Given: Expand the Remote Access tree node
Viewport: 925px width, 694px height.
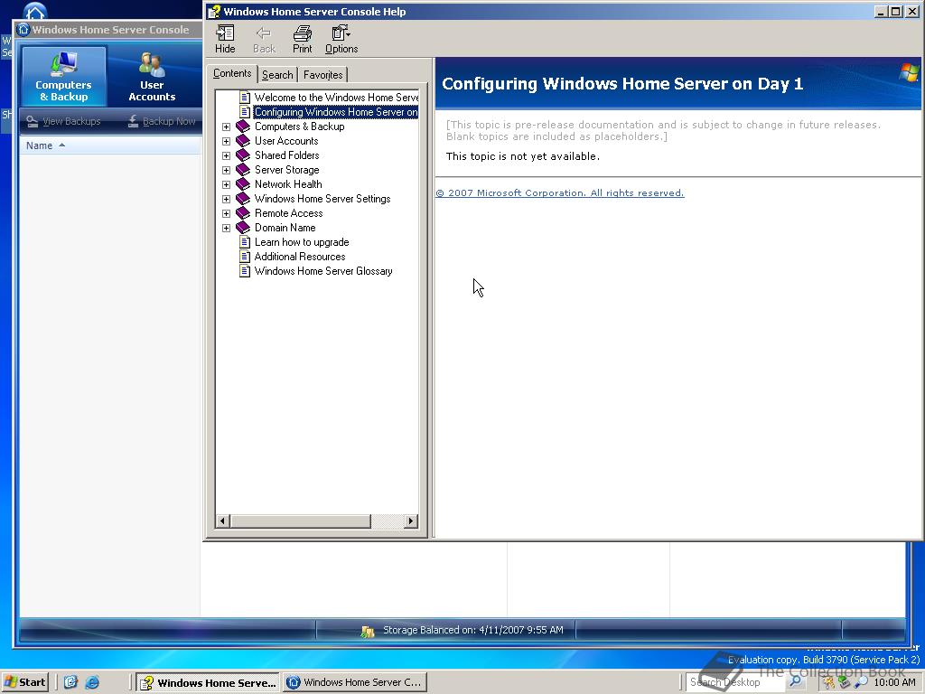Looking at the screenshot, I should (x=226, y=213).
